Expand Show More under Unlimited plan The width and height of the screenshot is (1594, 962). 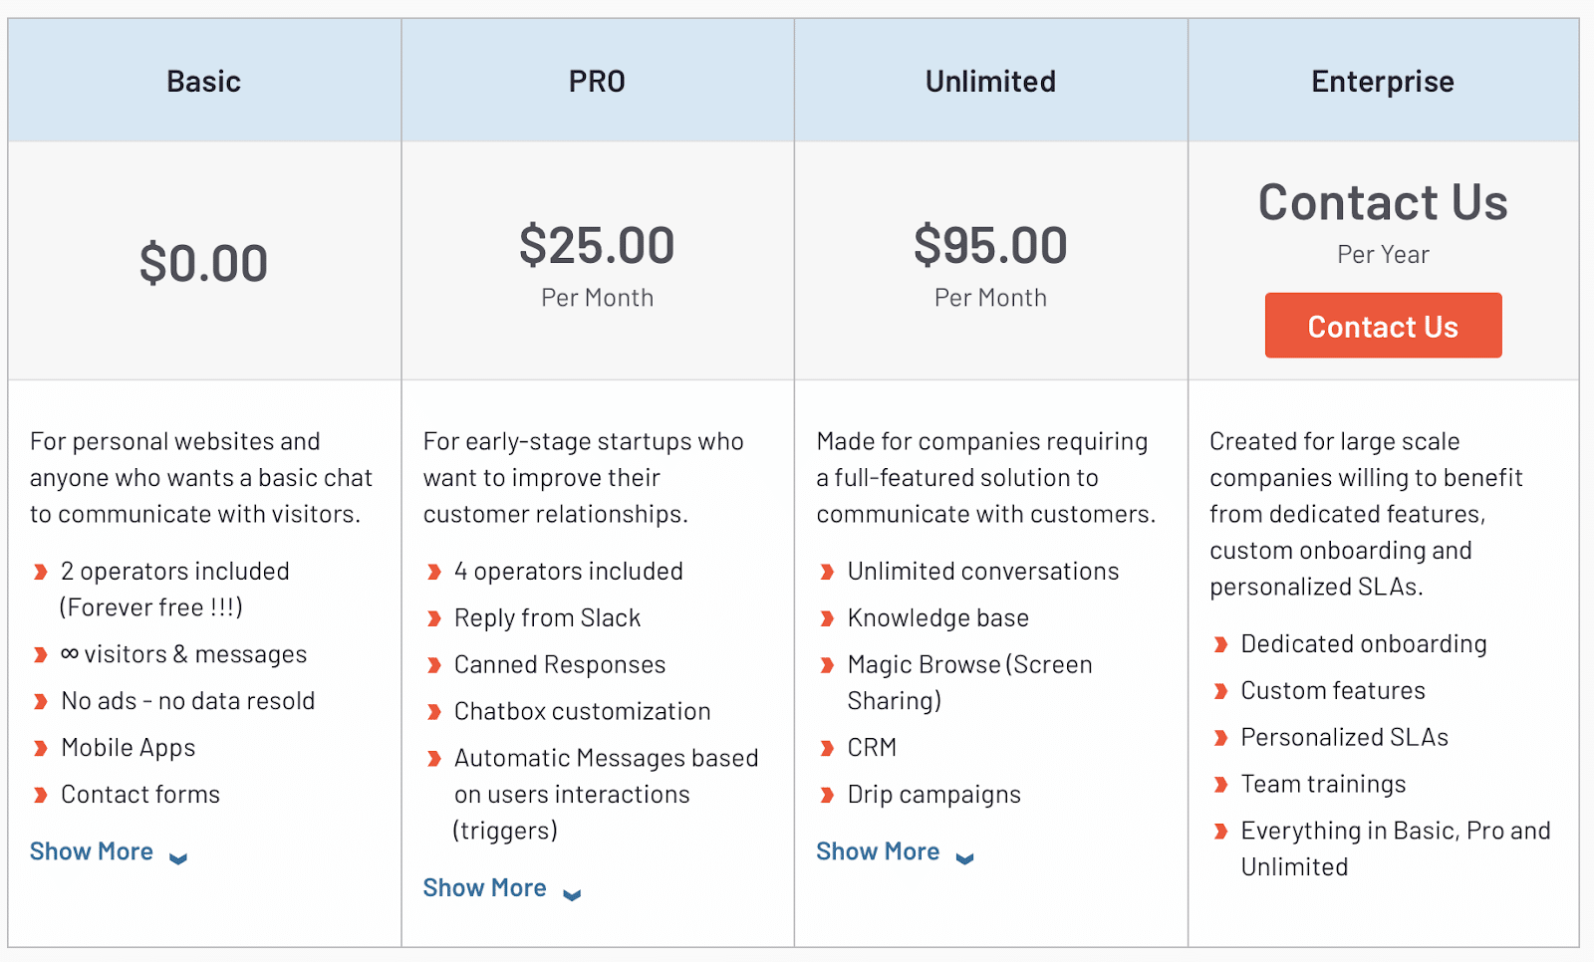click(x=878, y=851)
